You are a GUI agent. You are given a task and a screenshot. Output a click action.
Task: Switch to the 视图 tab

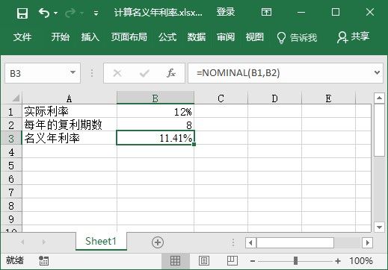tap(254, 37)
